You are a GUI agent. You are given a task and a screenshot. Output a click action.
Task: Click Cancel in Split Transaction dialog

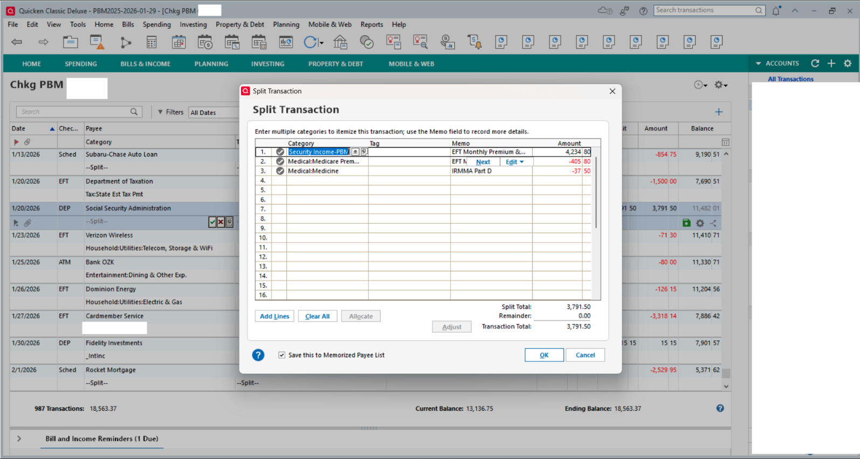[x=585, y=355]
